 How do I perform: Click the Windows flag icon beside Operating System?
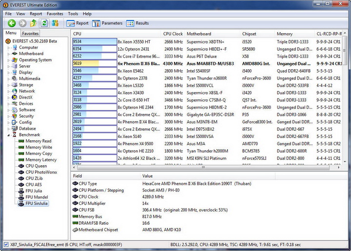15,60
